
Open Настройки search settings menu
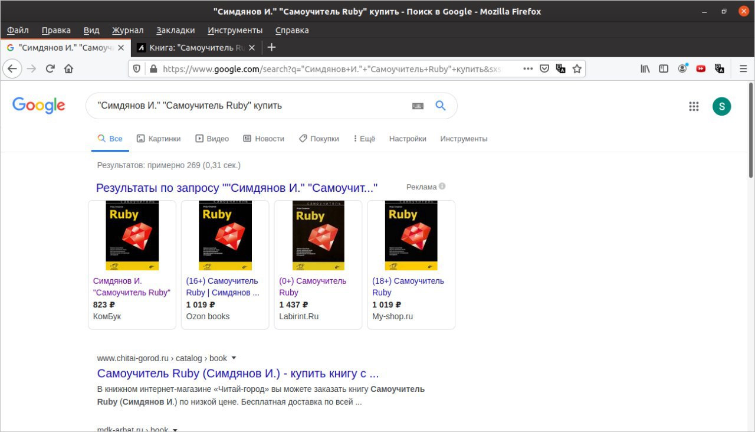408,139
